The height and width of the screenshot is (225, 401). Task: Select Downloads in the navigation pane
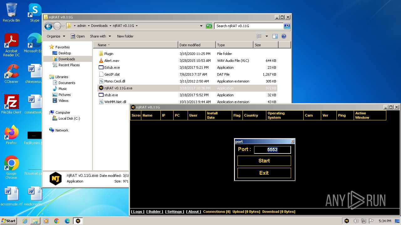[67, 59]
